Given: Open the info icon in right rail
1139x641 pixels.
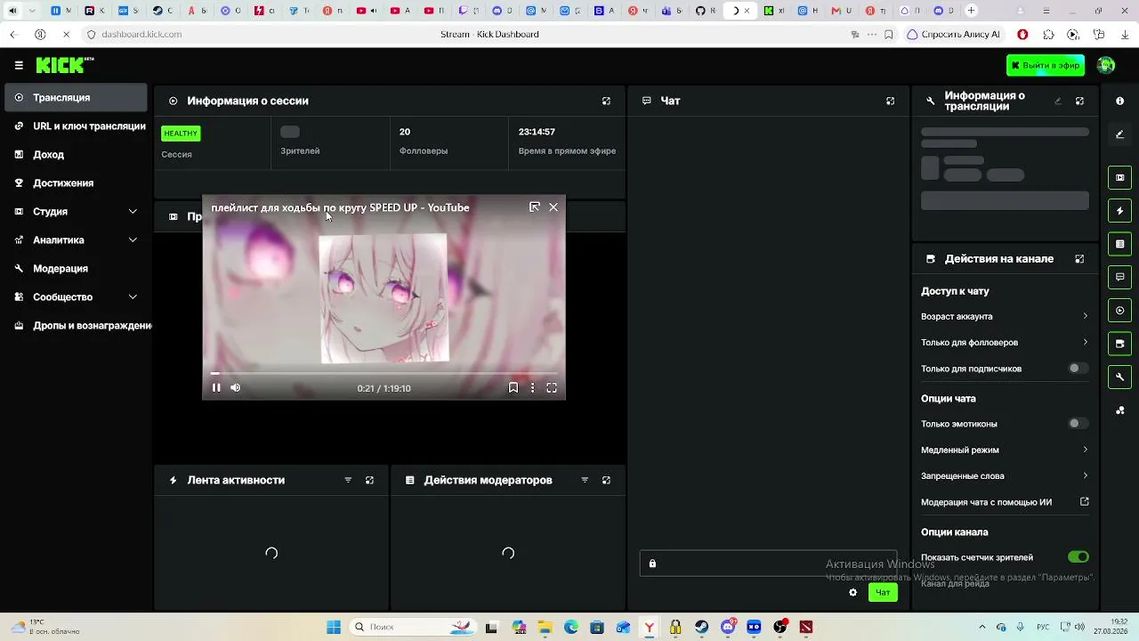Looking at the screenshot, I should (1120, 101).
